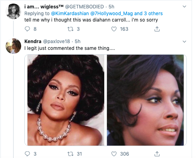Reply to the wigless tweet

pos(28,29)
